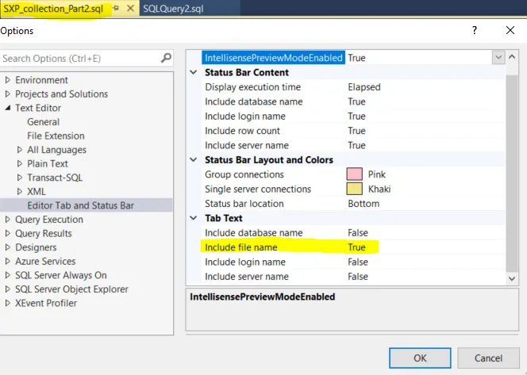Select Tab Text Include server name False value

click(x=358, y=277)
